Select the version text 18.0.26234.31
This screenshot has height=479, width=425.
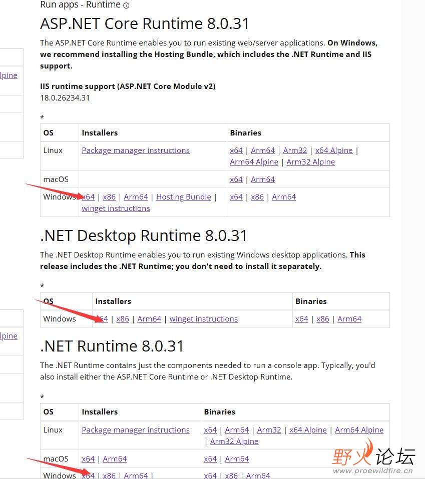click(65, 98)
